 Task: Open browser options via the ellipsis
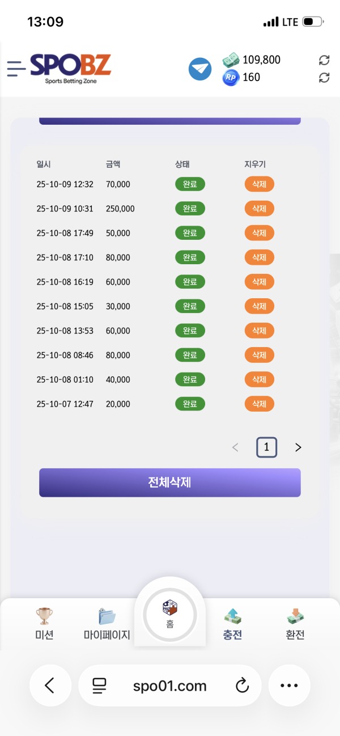pyautogui.click(x=289, y=686)
